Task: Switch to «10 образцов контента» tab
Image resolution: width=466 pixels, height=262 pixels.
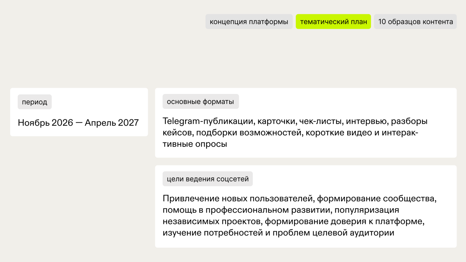Action: pos(415,22)
